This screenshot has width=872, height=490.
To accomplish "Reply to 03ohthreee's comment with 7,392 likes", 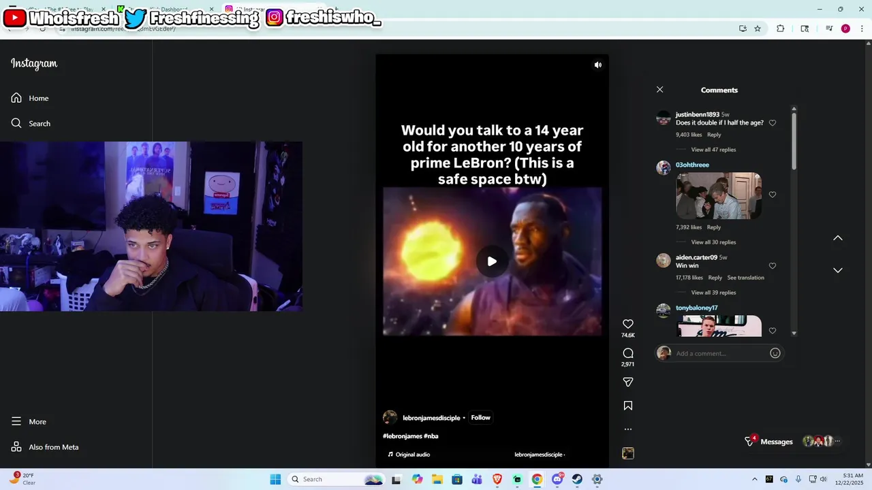I will (x=714, y=227).
